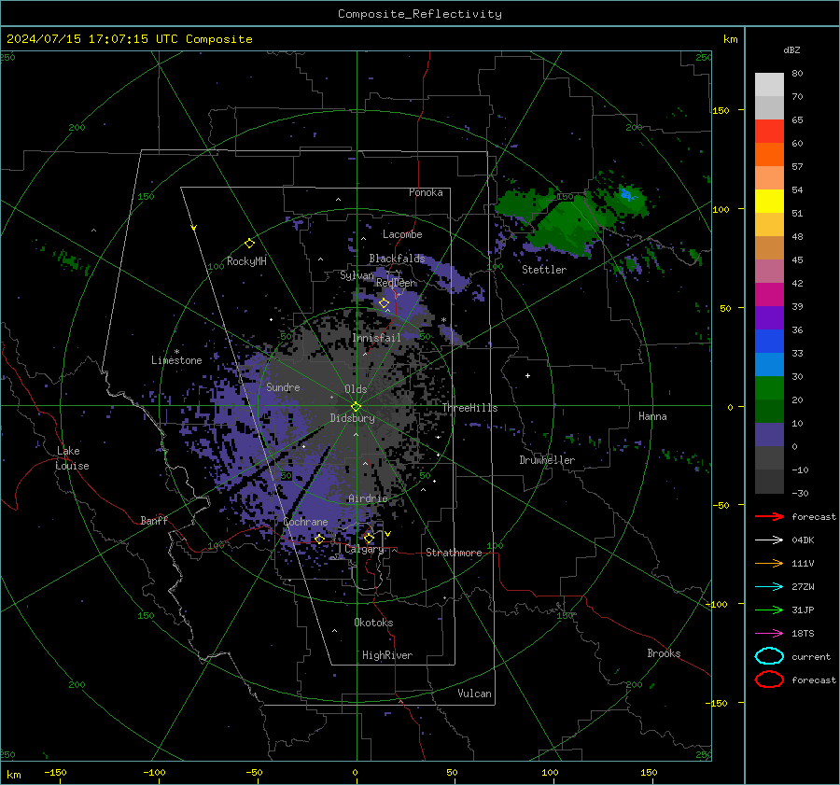Click the 'Hanna' city label
Viewport: 840px width, 785px height.
click(652, 416)
